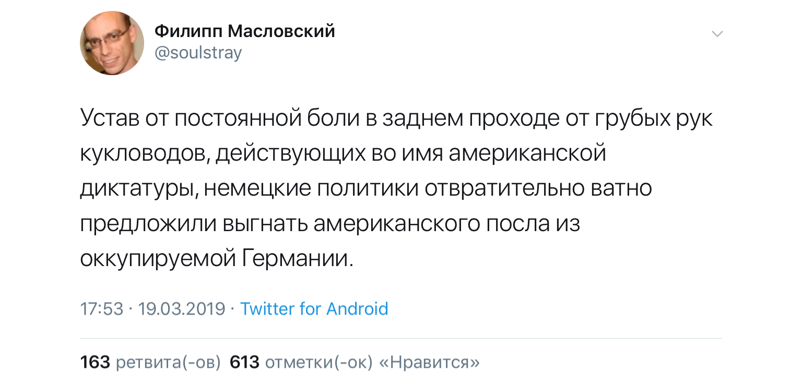The image size is (802, 384).
Task: Click the word Германии in the tweet
Action: pyautogui.click(x=298, y=259)
